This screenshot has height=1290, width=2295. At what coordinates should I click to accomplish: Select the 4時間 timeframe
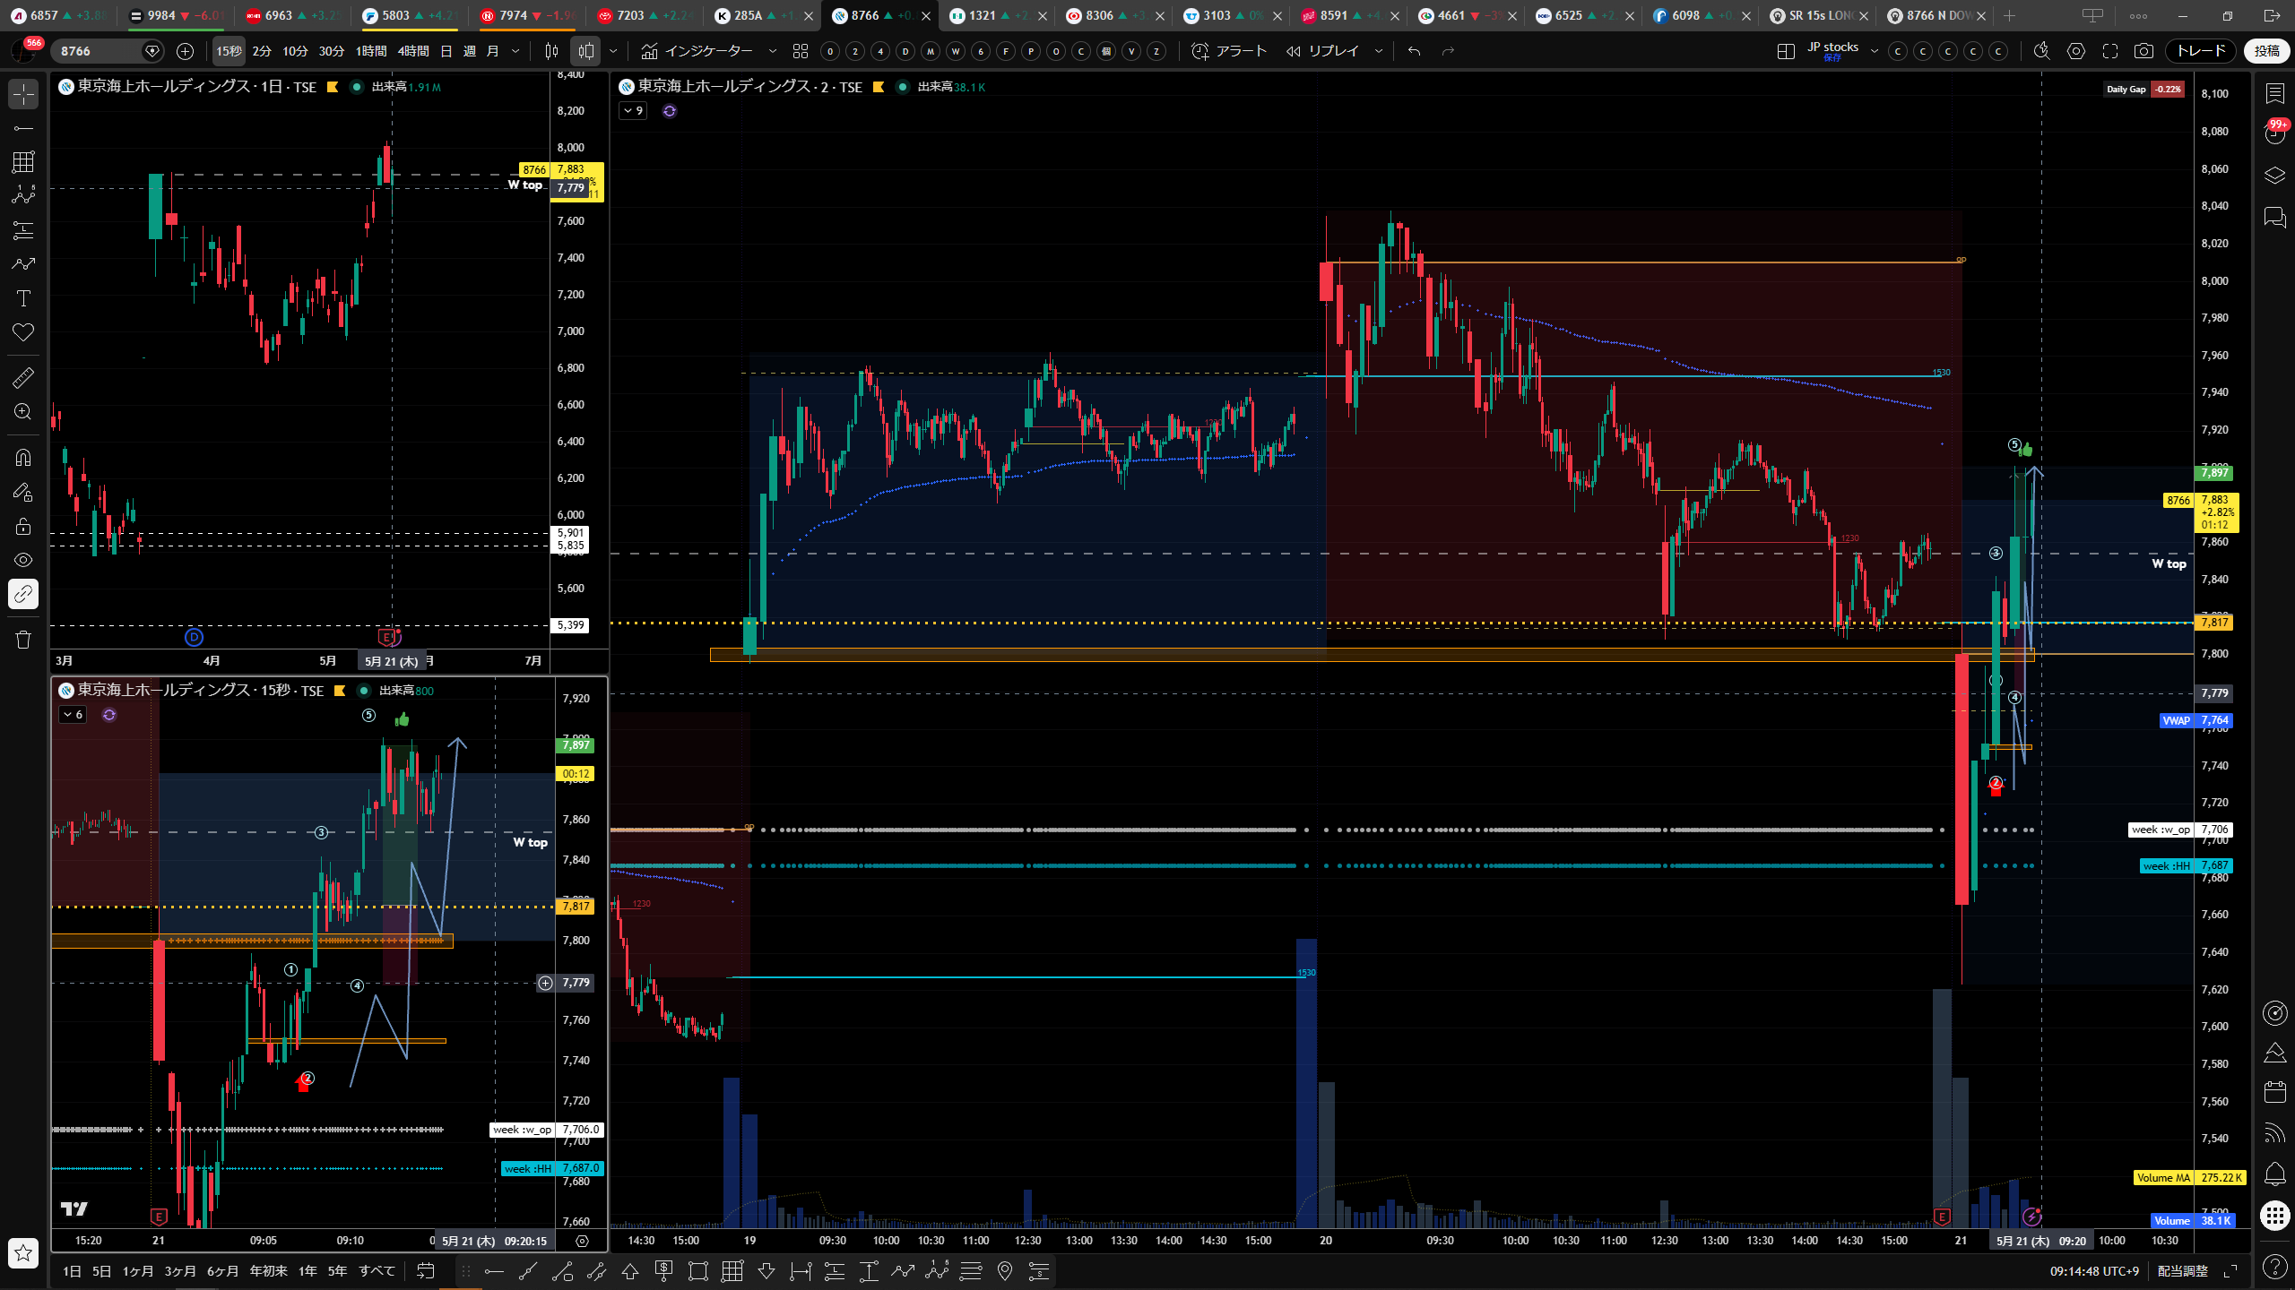(x=413, y=51)
